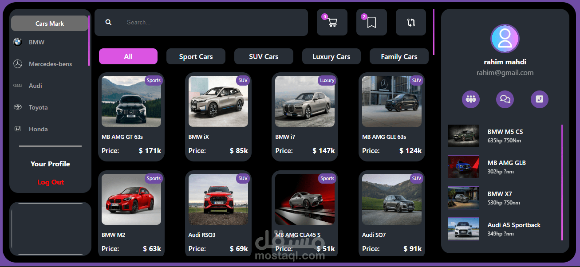
Task: Click the user avatar profile icon
Action: 505,39
